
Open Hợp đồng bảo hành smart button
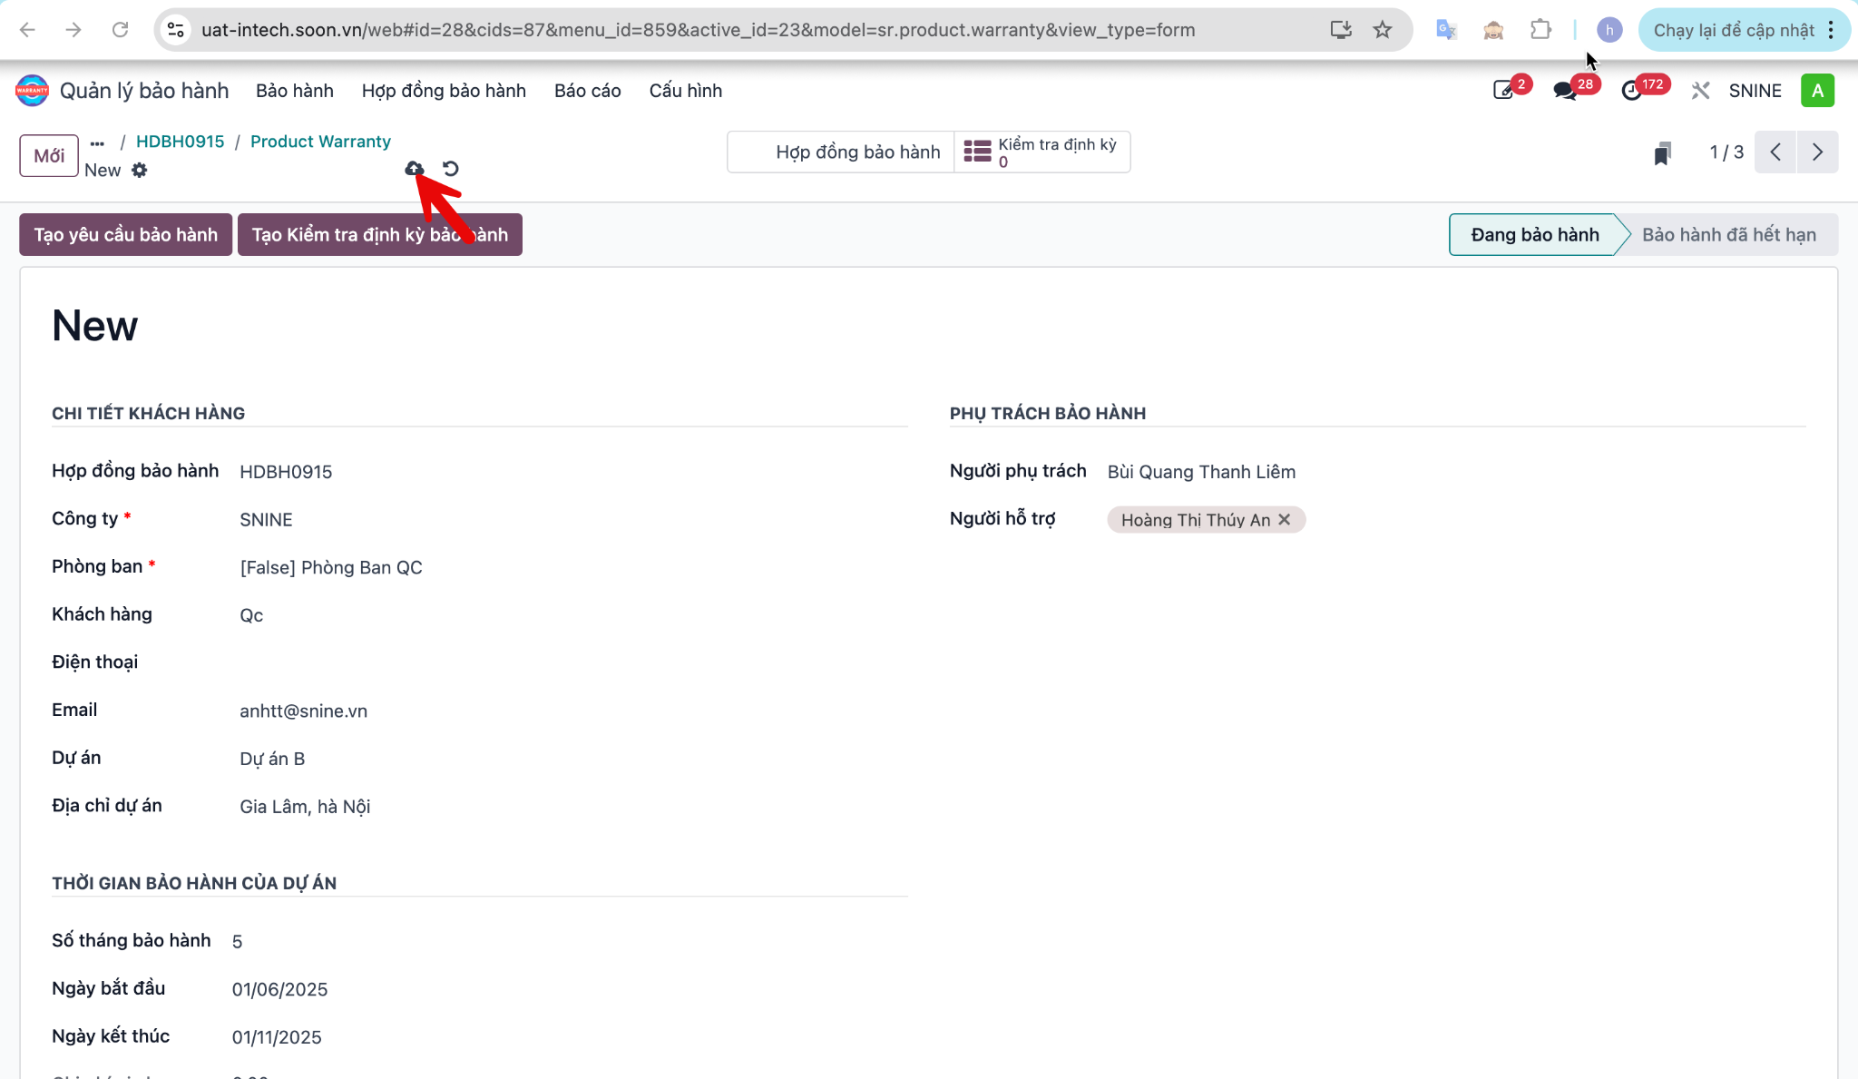(x=841, y=152)
